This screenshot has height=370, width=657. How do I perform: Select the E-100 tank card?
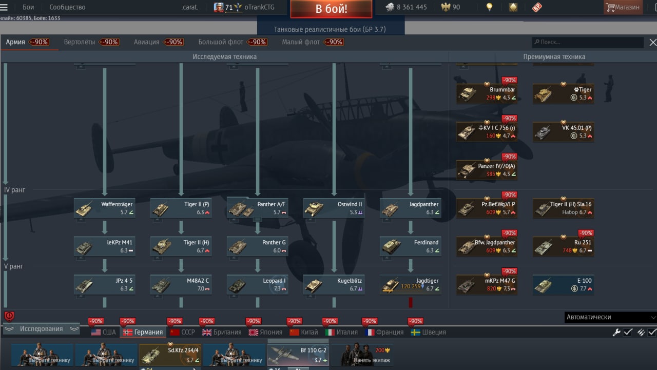coord(564,285)
